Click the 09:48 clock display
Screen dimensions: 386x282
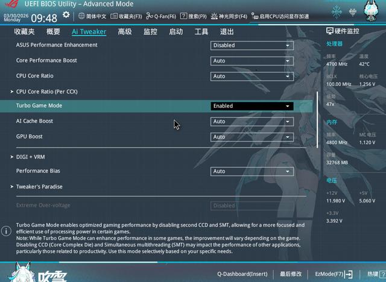[44, 18]
